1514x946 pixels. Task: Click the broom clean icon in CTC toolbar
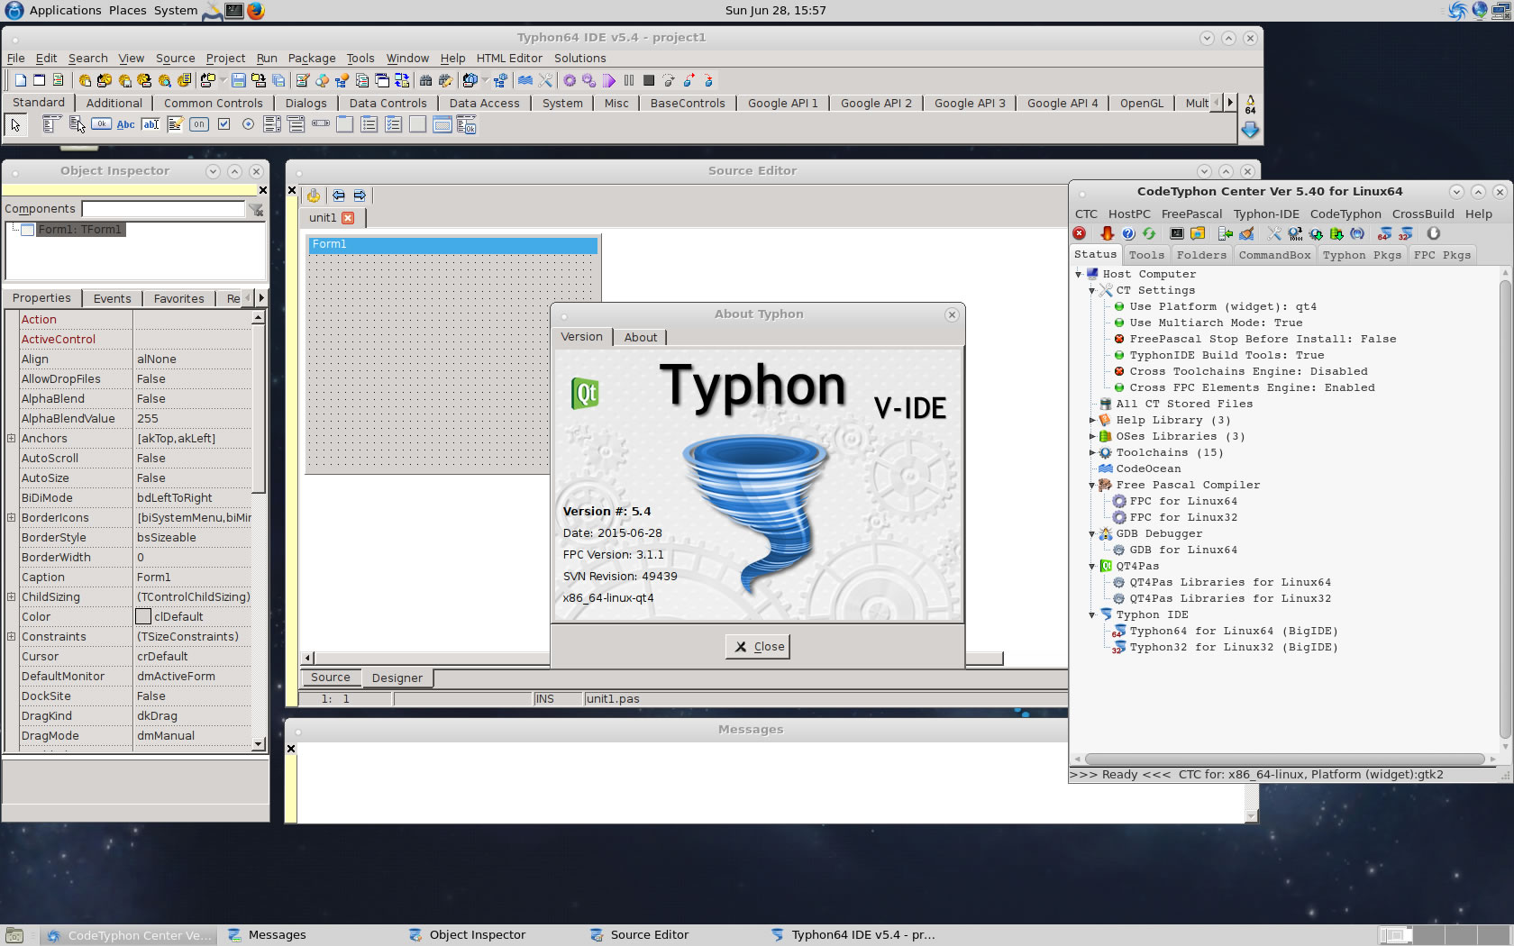[1246, 233]
